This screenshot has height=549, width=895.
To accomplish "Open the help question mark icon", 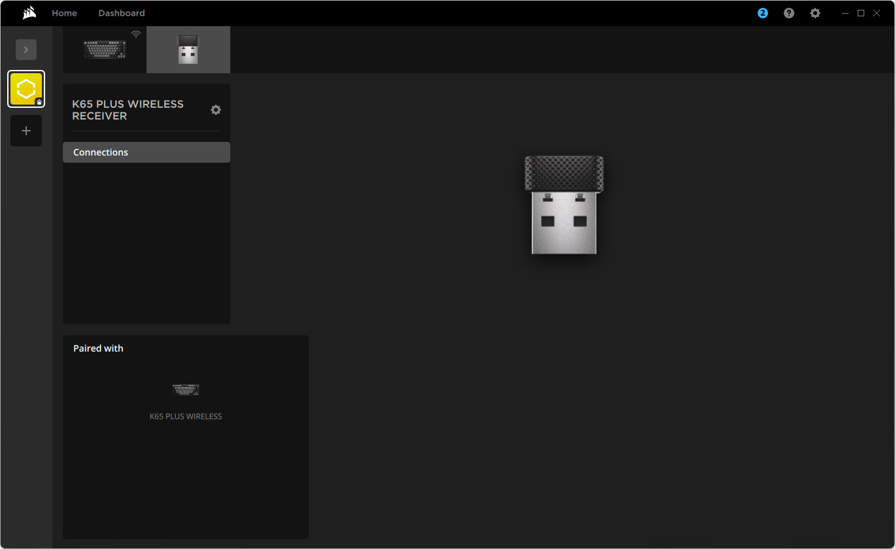I will [789, 13].
